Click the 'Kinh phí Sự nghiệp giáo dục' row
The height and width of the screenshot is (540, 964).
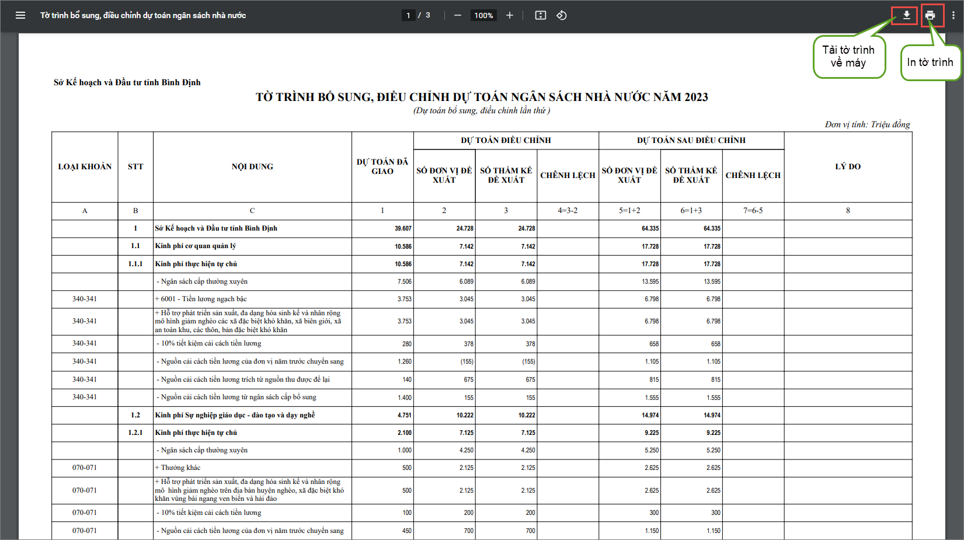(235, 415)
